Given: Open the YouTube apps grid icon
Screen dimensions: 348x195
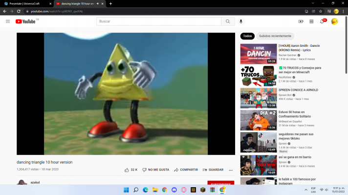Looking at the screenshot, I should [x=311, y=21].
